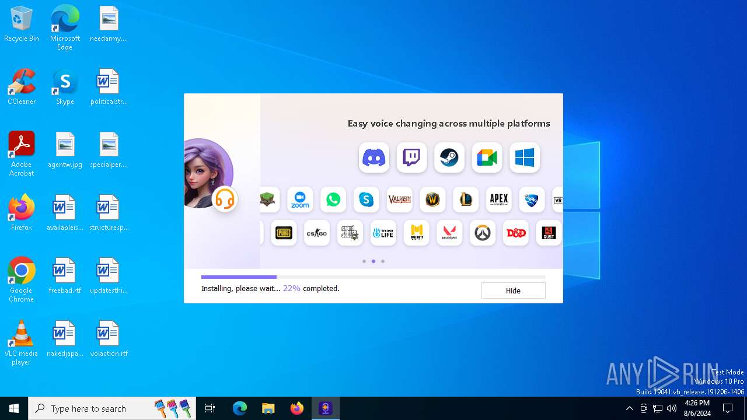
Task: Click the taskbar search box
Action: coord(112,408)
